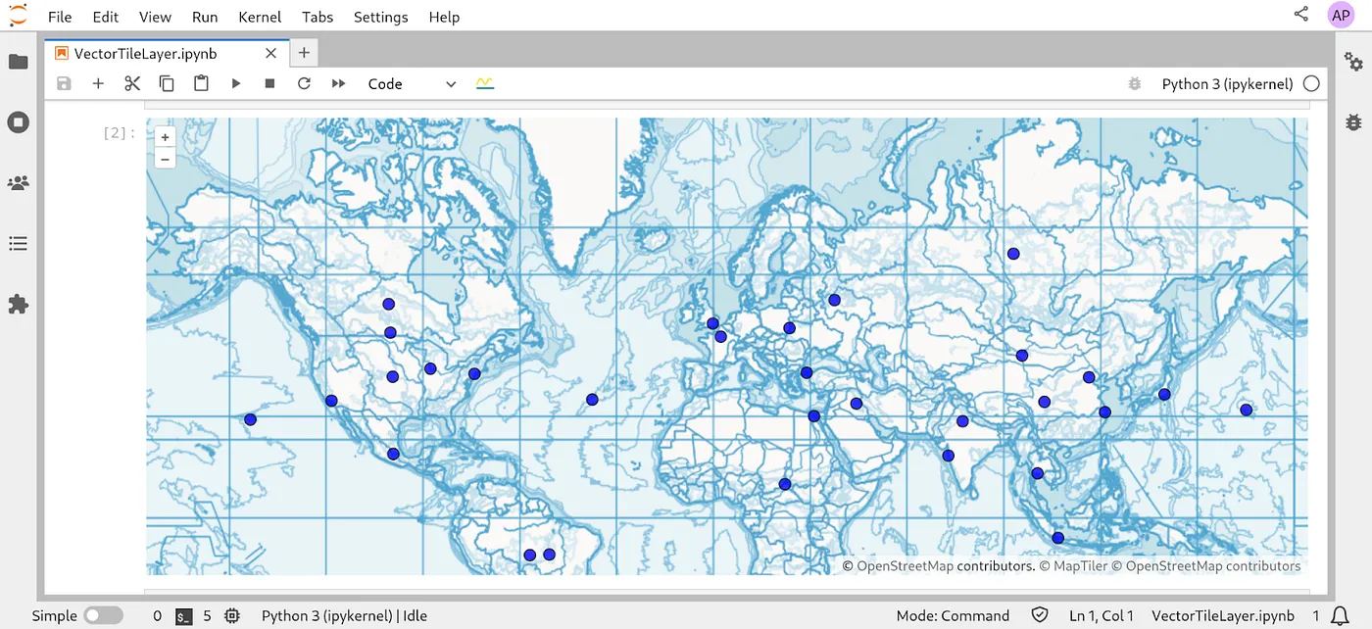This screenshot has height=629, width=1372.
Task: Expand the Code cell type dropdown
Action: 412,84
